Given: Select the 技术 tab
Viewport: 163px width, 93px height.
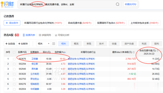Looking at the screenshot, I should pos(101,44).
